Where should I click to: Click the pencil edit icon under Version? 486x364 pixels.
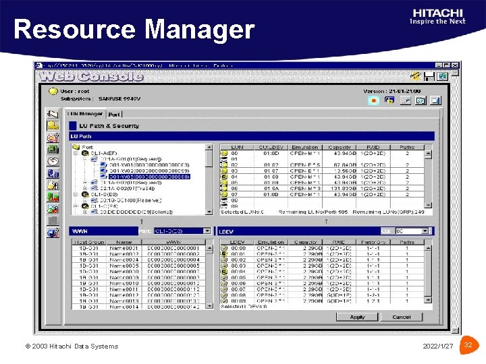pos(405,100)
